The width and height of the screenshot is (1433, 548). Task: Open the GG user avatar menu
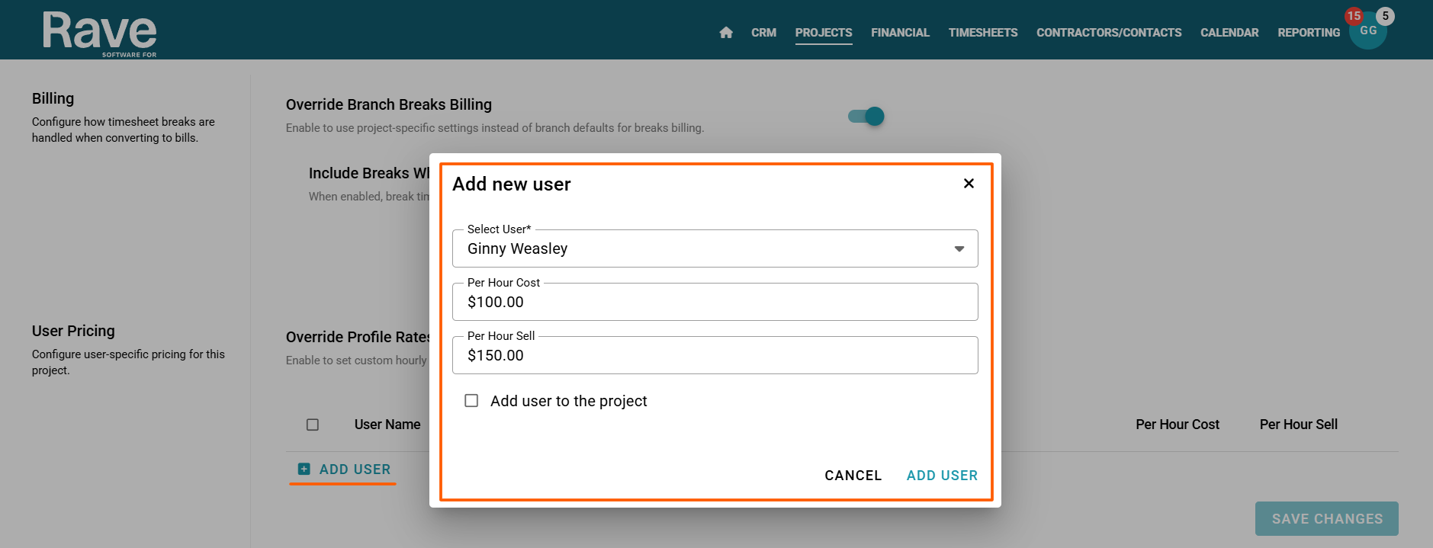click(1368, 32)
